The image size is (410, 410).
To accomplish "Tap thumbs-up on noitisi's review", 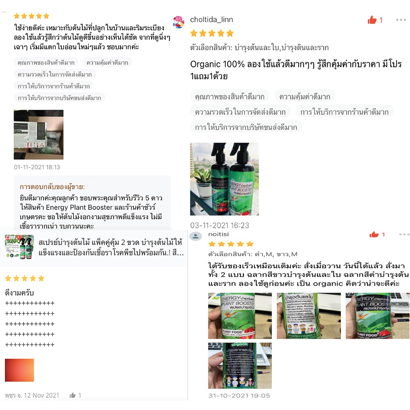I will [x=374, y=235].
